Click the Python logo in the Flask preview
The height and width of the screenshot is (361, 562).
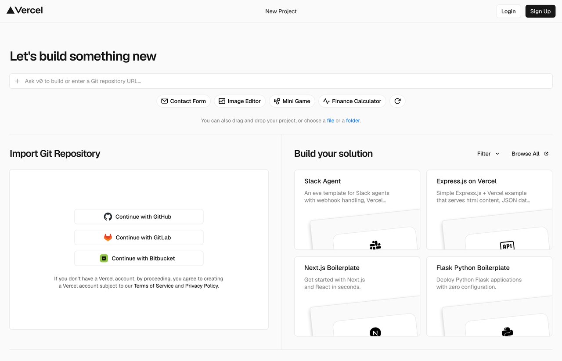click(x=507, y=332)
